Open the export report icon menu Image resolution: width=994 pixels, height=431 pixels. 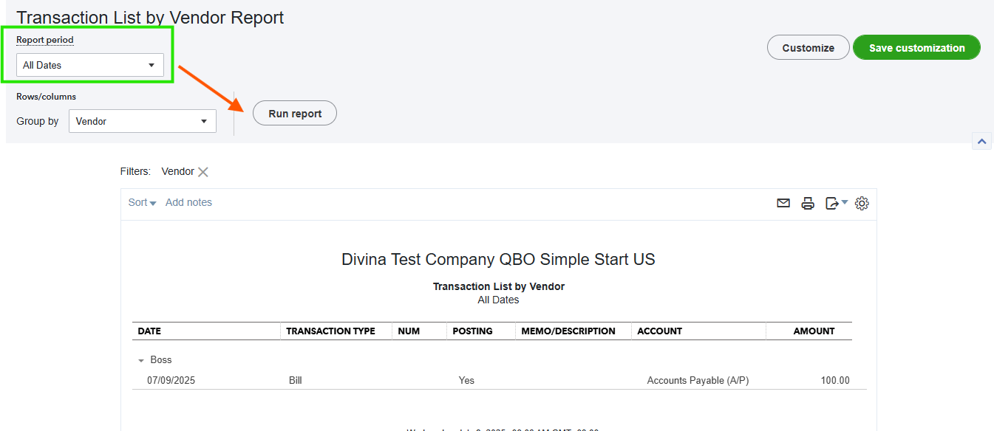pyautogui.click(x=836, y=203)
